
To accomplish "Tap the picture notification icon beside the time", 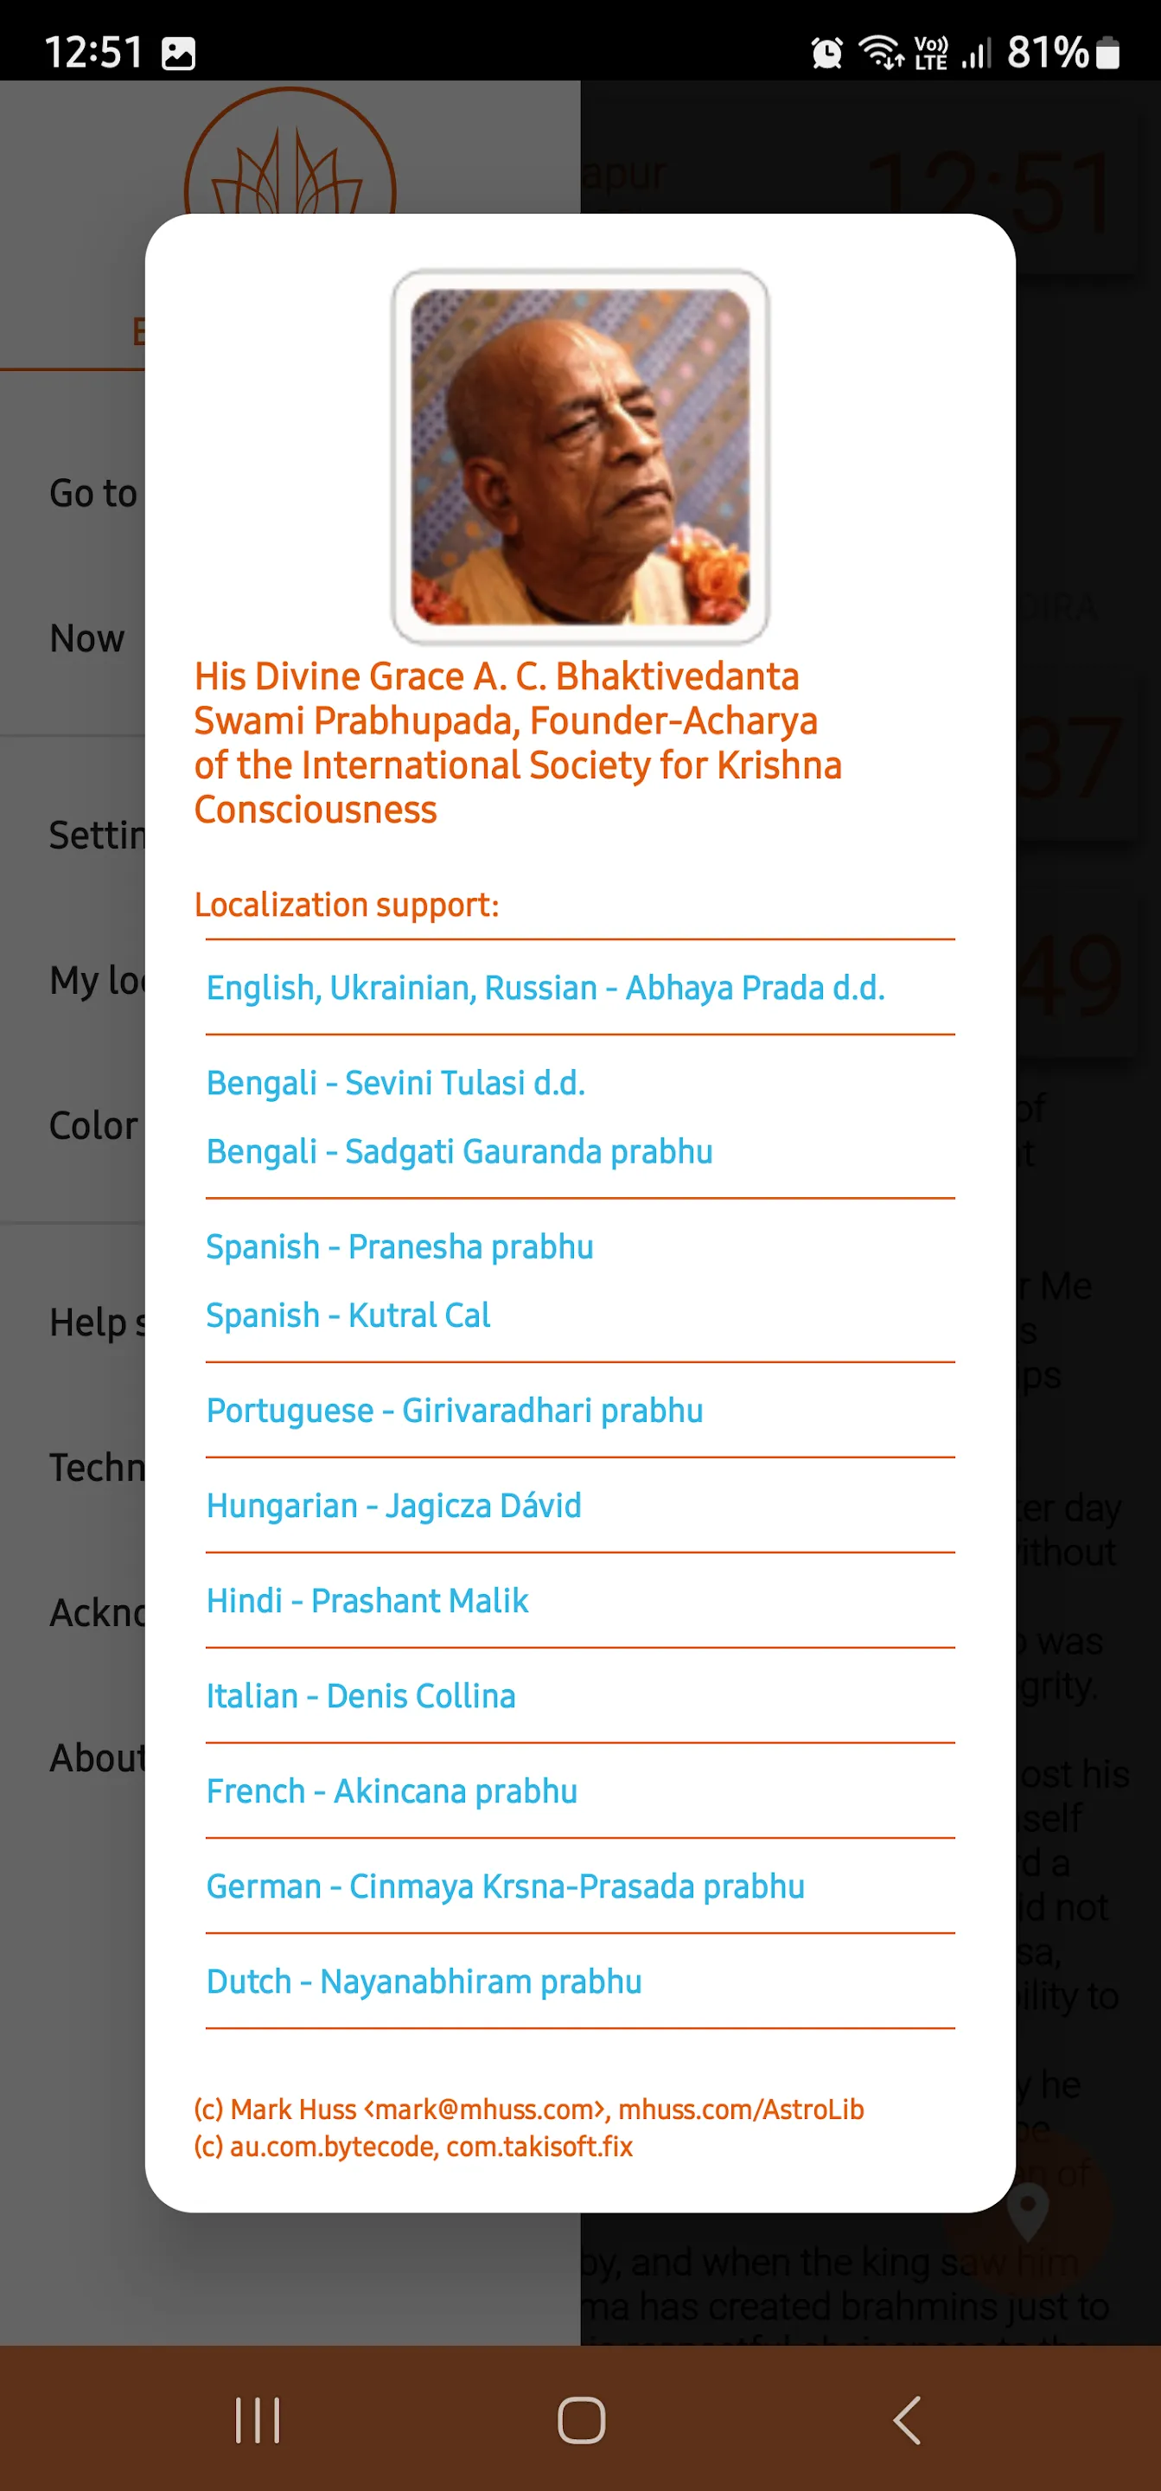I will point(179,53).
